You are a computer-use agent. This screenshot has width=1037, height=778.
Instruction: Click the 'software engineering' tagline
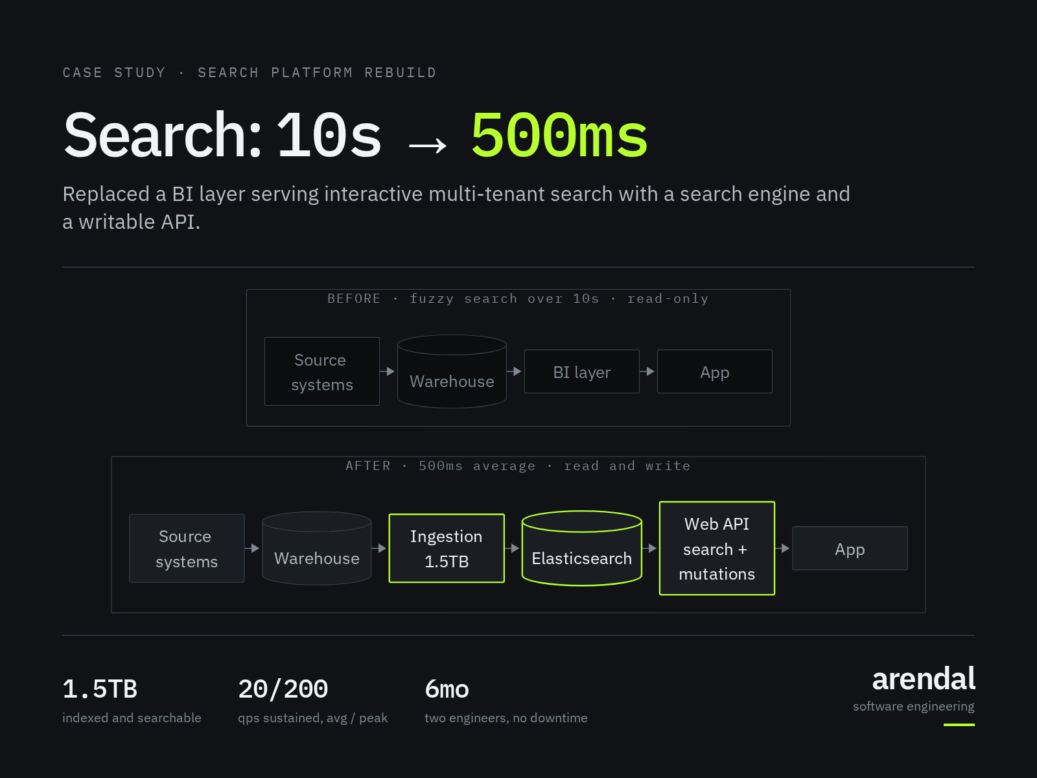914,706
